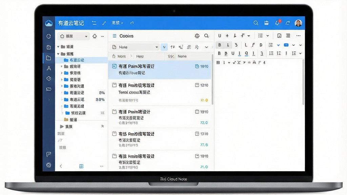Open the three-dot more menu in editor toolbar
Viewport: 347px width, 195px height.
coord(298,36)
